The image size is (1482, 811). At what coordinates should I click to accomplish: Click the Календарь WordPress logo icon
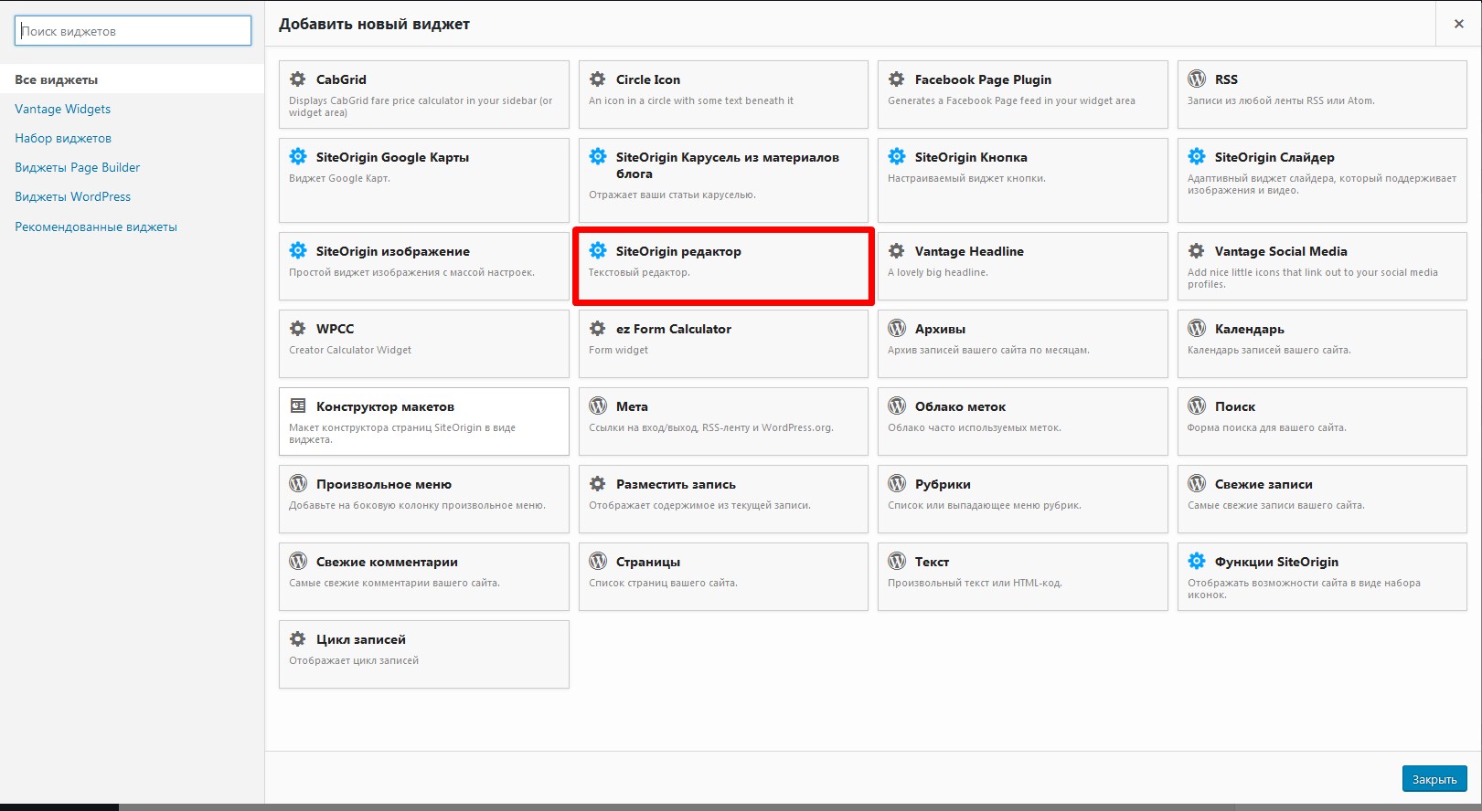tap(1197, 329)
